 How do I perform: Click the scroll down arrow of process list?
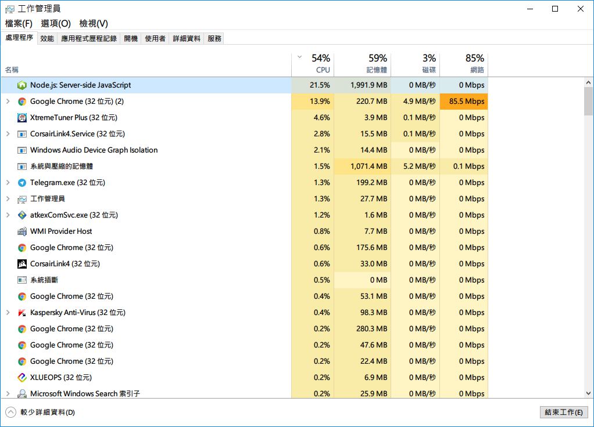[x=588, y=394]
